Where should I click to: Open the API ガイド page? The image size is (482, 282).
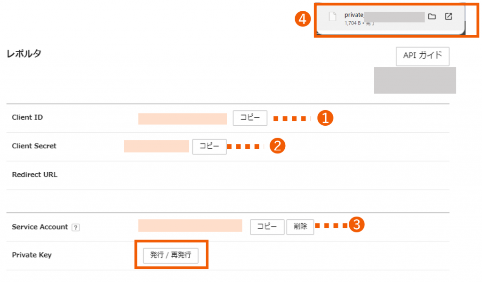tap(422, 56)
